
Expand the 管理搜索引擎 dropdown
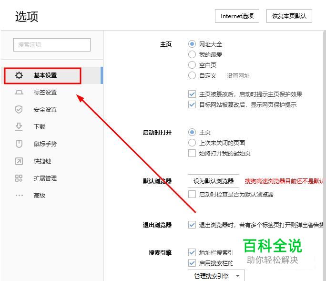pos(216,276)
